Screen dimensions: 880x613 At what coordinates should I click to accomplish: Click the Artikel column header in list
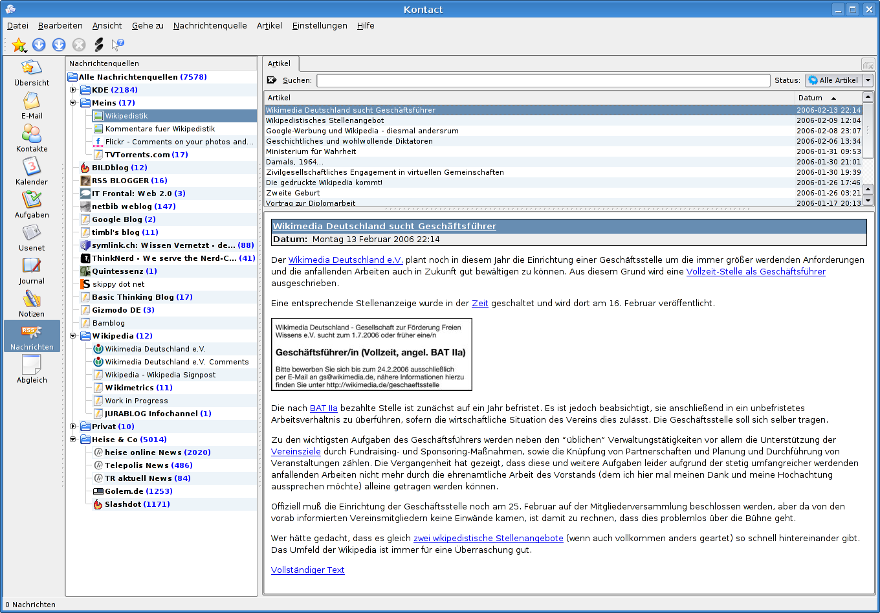(x=530, y=98)
